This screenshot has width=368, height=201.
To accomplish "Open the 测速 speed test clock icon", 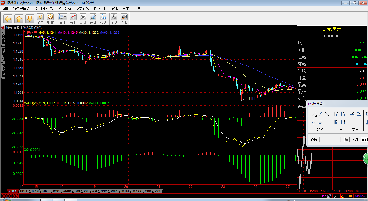I will 50,19.
